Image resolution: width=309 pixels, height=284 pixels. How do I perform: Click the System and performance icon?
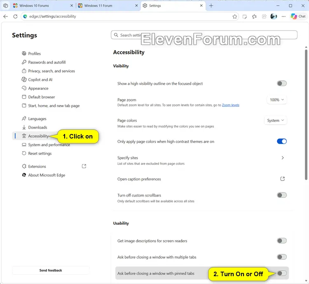click(x=24, y=145)
